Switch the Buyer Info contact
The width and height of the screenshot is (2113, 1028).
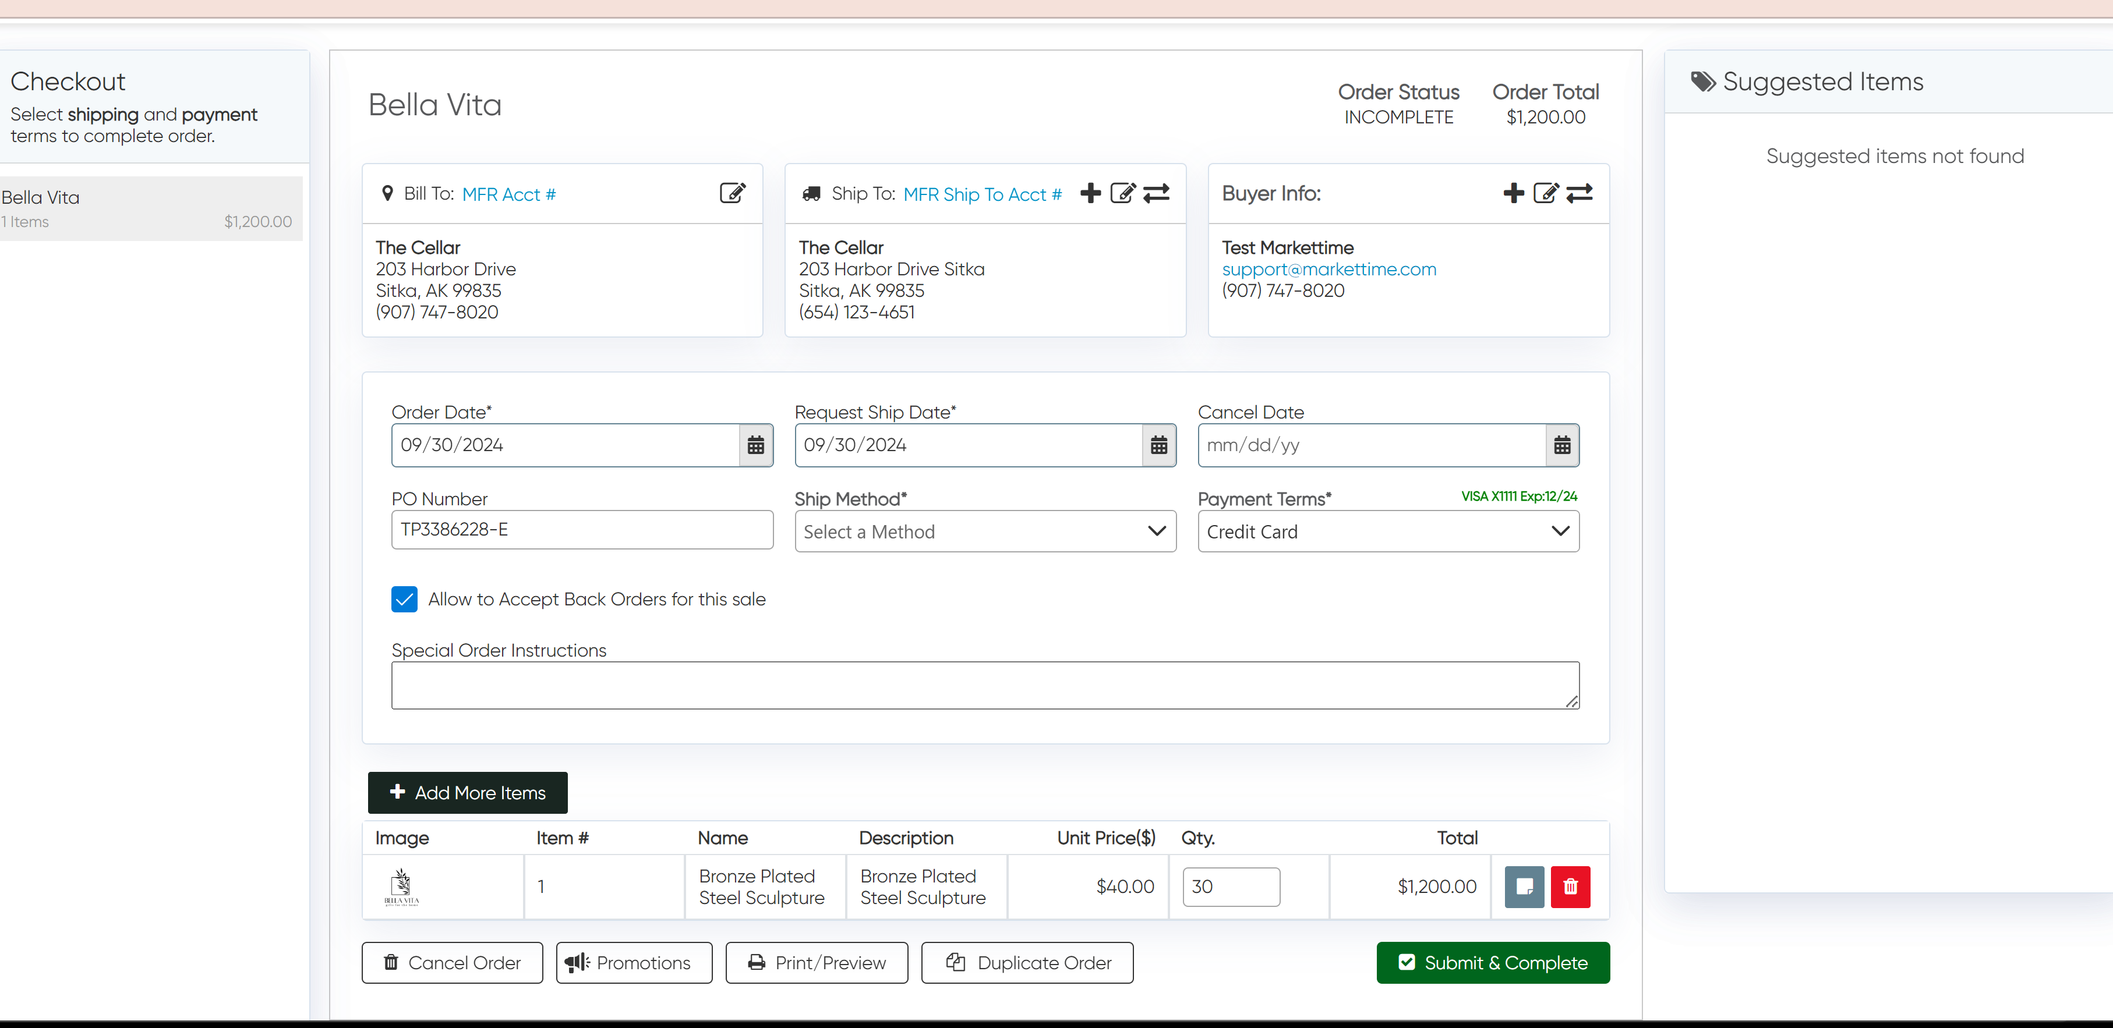1580,193
